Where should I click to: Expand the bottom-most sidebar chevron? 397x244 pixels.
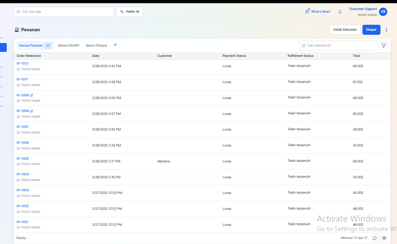[x=1, y=106]
